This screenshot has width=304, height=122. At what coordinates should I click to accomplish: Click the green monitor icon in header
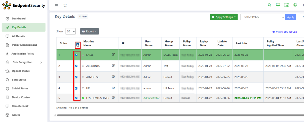click(x=278, y=5)
